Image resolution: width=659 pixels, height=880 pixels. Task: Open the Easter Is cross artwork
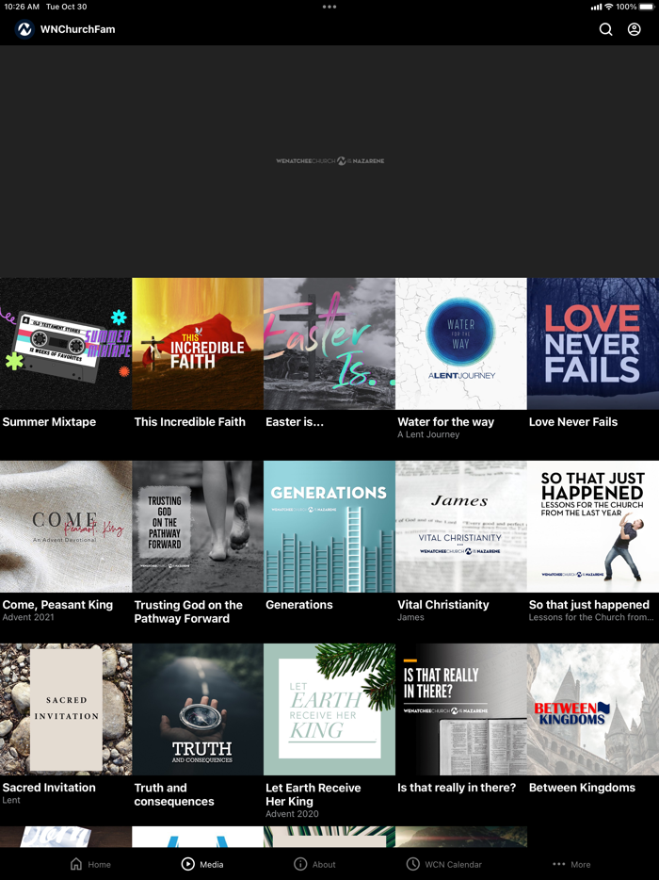coord(329,344)
